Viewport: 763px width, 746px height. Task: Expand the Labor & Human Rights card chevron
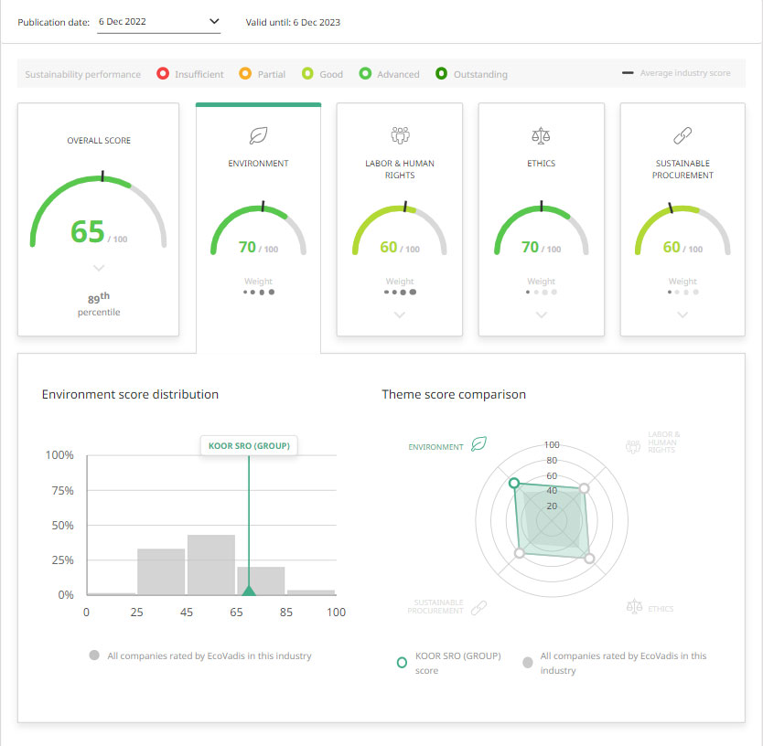tap(400, 315)
